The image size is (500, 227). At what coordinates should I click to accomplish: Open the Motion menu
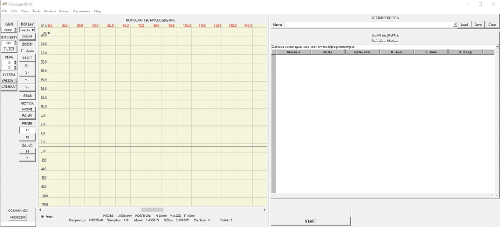click(50, 11)
